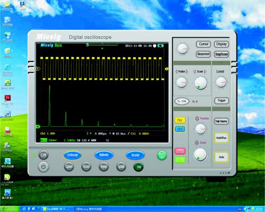Open the red Flash desktop icon
Screen dimensions: 265x212
pos(7,98)
